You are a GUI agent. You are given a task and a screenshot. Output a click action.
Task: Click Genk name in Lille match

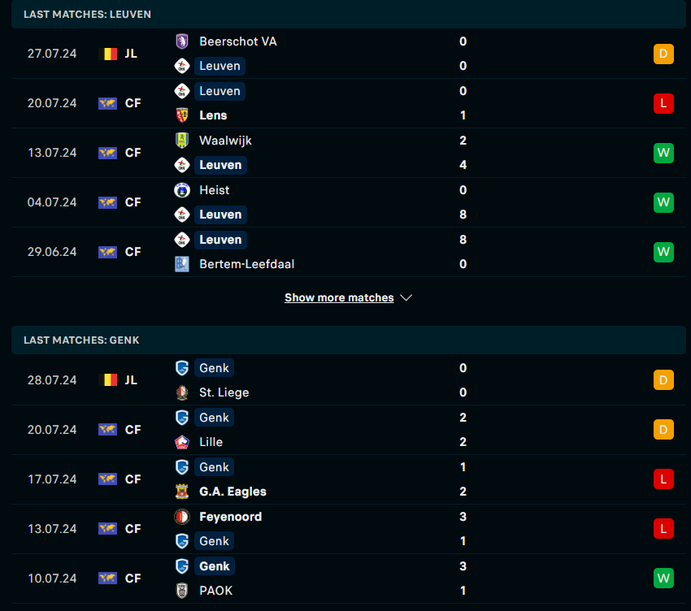[x=214, y=418]
